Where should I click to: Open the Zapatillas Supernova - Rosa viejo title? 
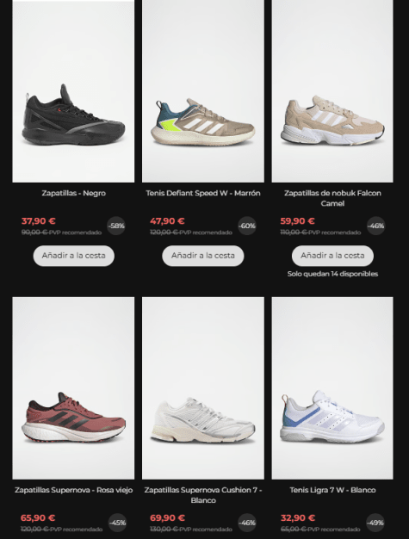(73, 490)
